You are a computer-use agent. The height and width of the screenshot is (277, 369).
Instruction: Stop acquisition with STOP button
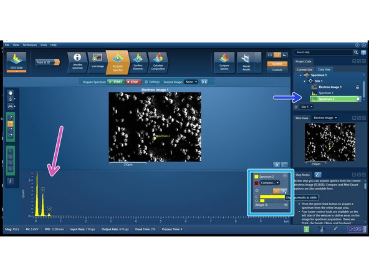133,82
